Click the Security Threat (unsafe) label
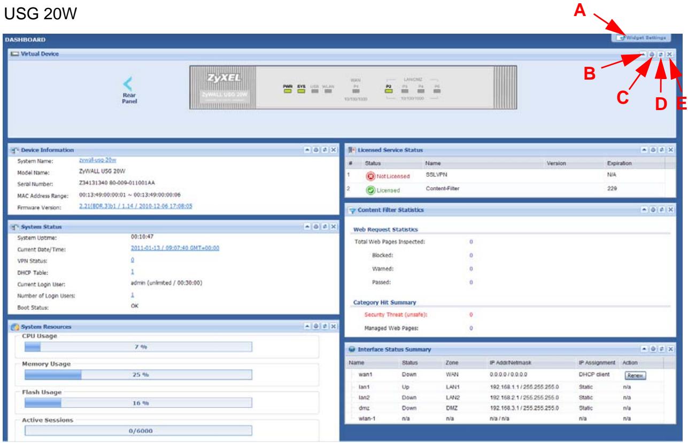Viewport: 688px width, 443px height. tap(395, 314)
